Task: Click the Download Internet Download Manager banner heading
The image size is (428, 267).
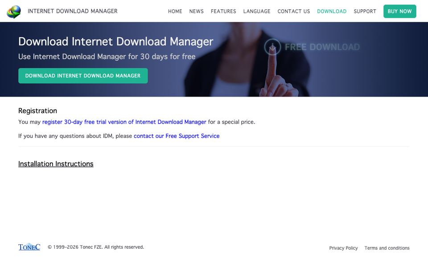Action: [x=116, y=41]
